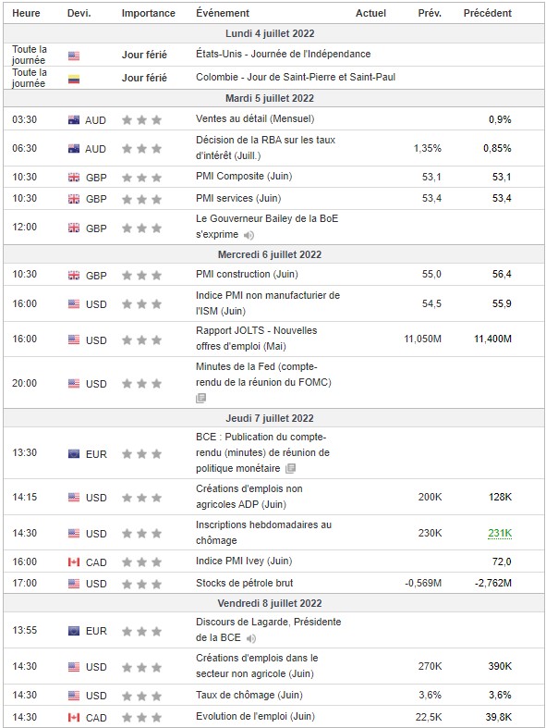The width and height of the screenshot is (546, 728).
Task: Click the US flag in the ISM non manufacturier row
Action: 74,304
